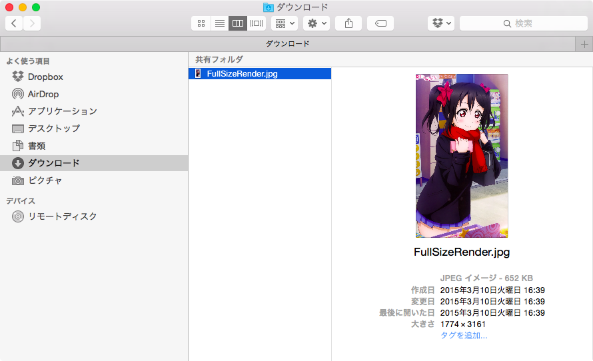Click the 1774 × 3161 dimensions value

(x=463, y=324)
